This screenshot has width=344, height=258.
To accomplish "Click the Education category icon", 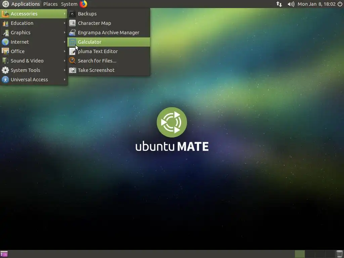I will tap(5, 23).
